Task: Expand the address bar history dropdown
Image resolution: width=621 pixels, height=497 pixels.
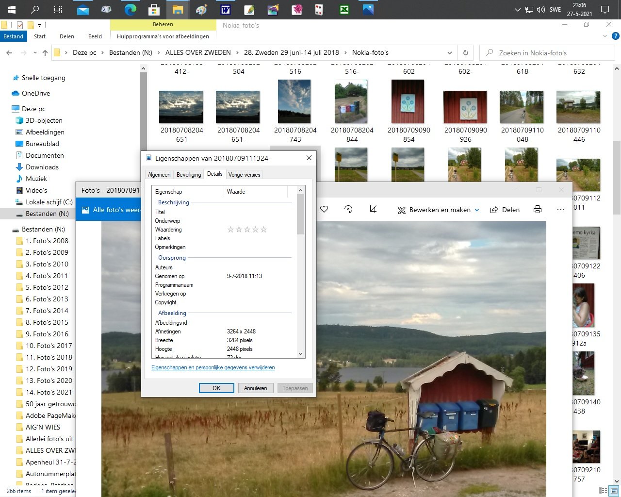Action: click(x=450, y=53)
